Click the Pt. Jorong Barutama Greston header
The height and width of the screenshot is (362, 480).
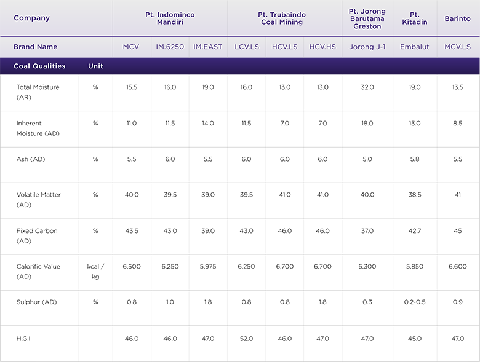(367, 18)
